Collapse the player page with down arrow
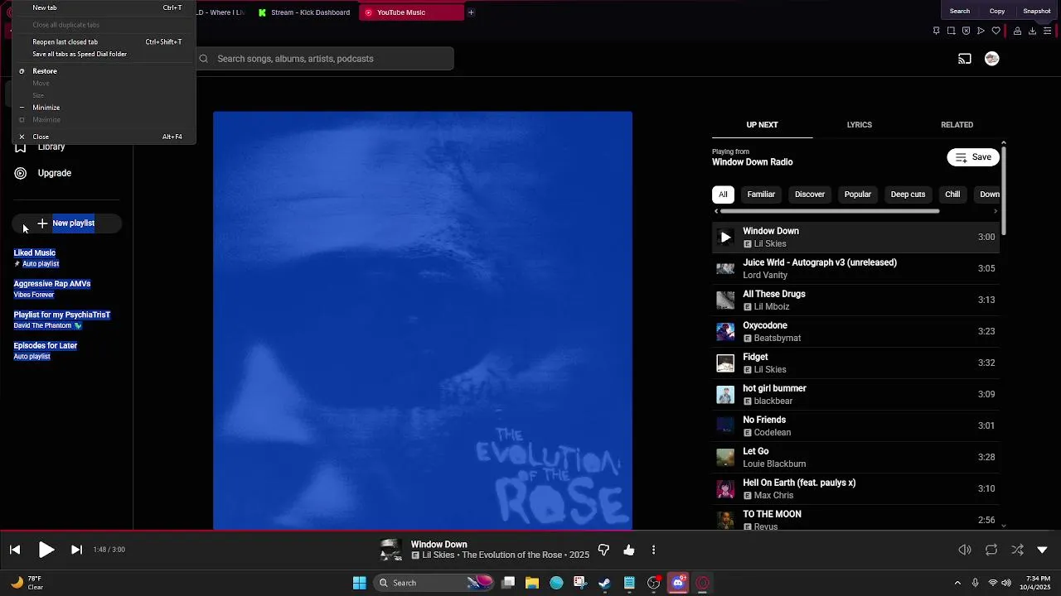 pyautogui.click(x=1043, y=550)
